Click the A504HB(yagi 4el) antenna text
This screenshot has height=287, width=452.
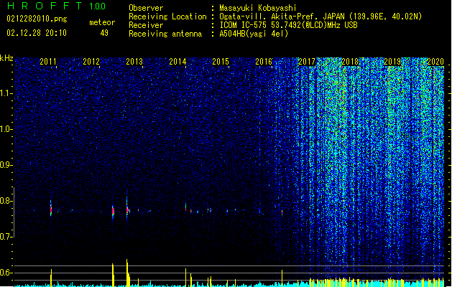(x=254, y=34)
